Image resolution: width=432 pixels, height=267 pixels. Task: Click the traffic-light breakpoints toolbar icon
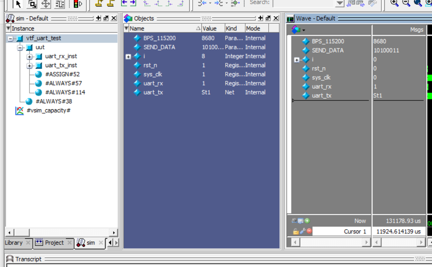coord(76,4)
